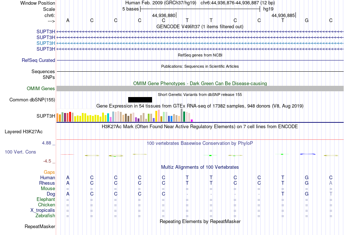Click the Repeating Elements by RepeatMasker title
The height and width of the screenshot is (235, 344).
click(200, 221)
